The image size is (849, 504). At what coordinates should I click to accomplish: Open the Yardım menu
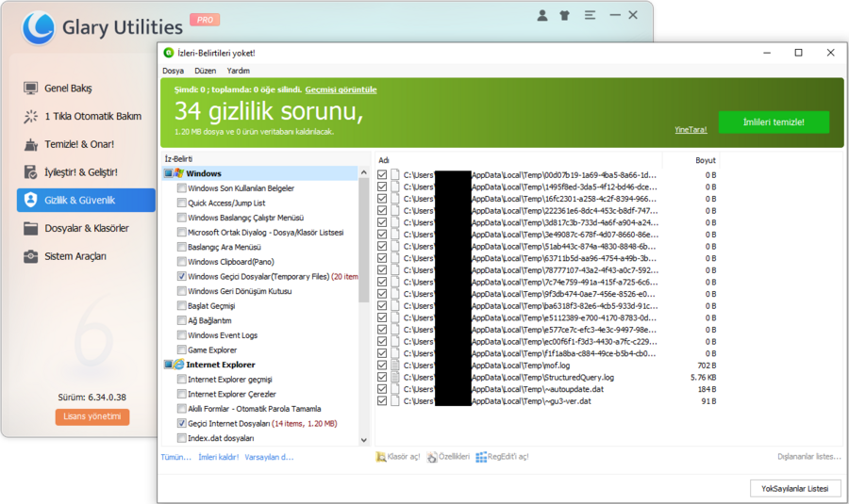(239, 71)
